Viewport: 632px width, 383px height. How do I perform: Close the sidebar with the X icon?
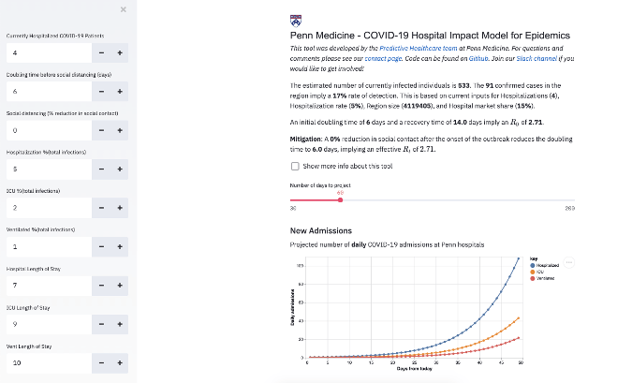click(x=124, y=9)
